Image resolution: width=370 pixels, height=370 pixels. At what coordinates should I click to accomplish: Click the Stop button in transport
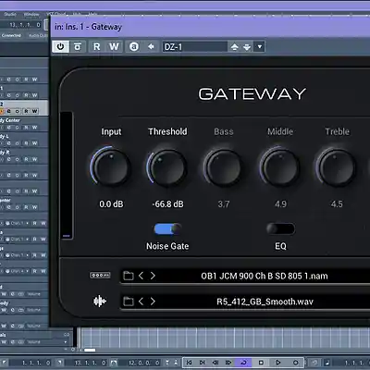261,363
